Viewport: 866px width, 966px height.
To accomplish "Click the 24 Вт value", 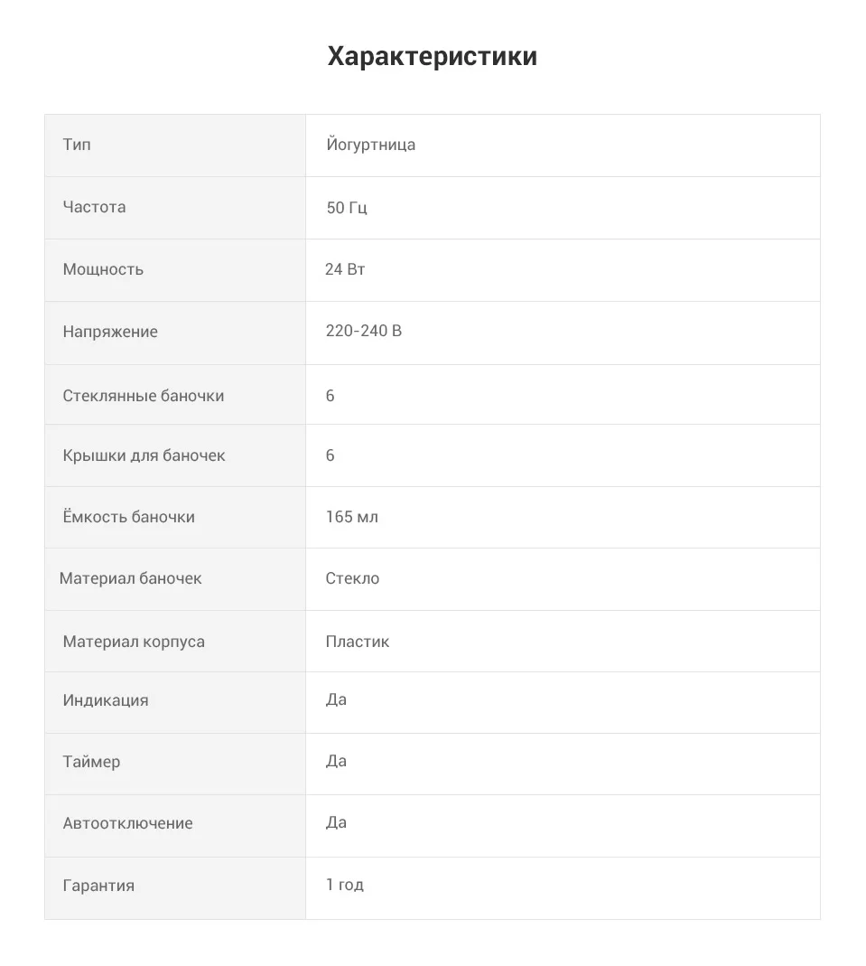I will (345, 269).
